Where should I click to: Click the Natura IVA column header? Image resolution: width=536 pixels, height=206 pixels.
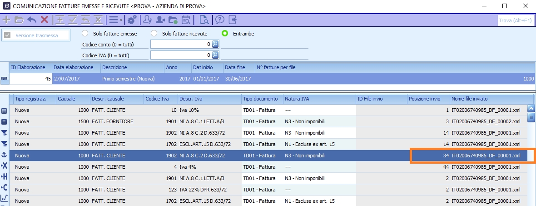(319, 99)
